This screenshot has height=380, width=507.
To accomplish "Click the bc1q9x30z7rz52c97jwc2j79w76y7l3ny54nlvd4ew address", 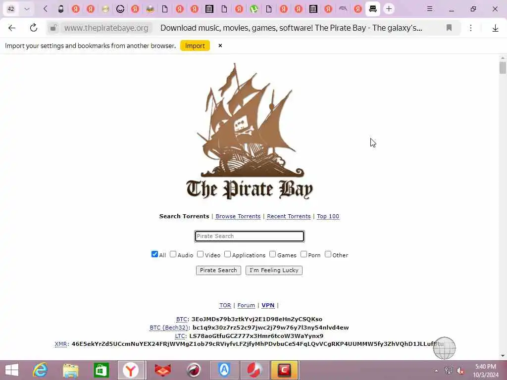I will coord(271,328).
